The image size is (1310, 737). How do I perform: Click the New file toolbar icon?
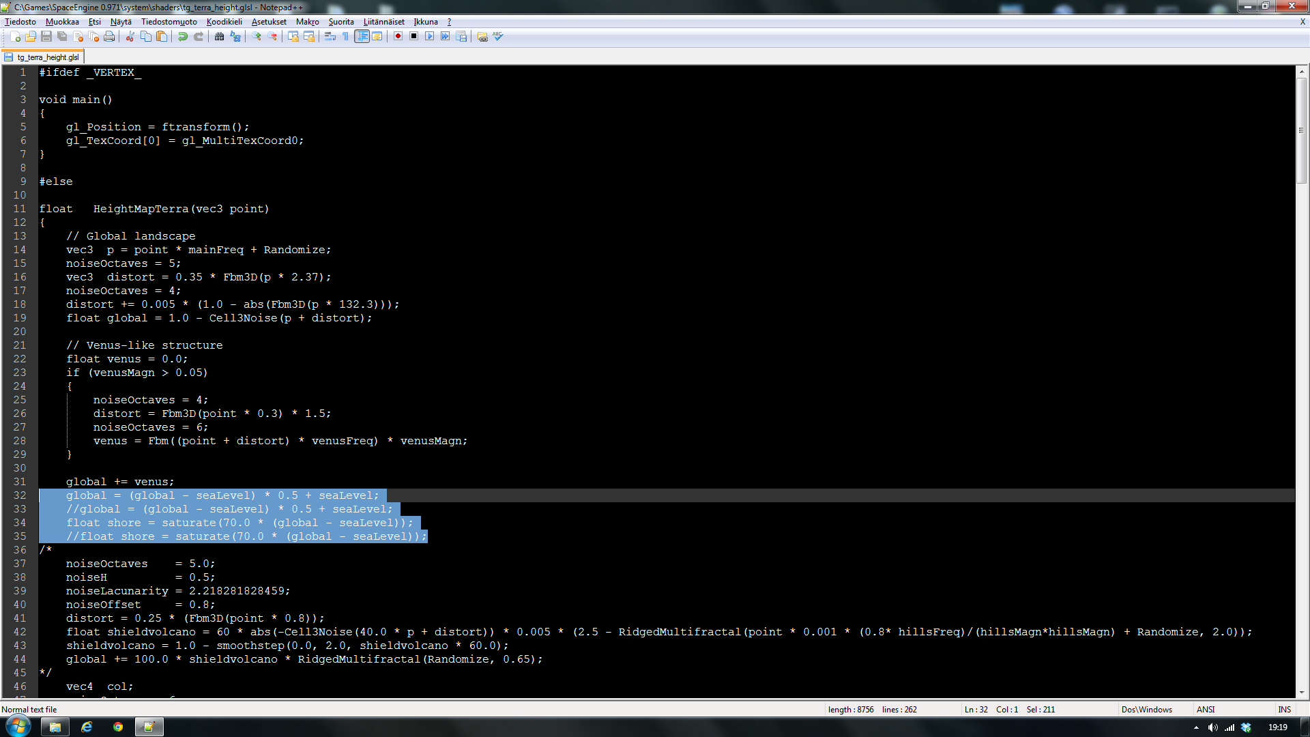15,37
